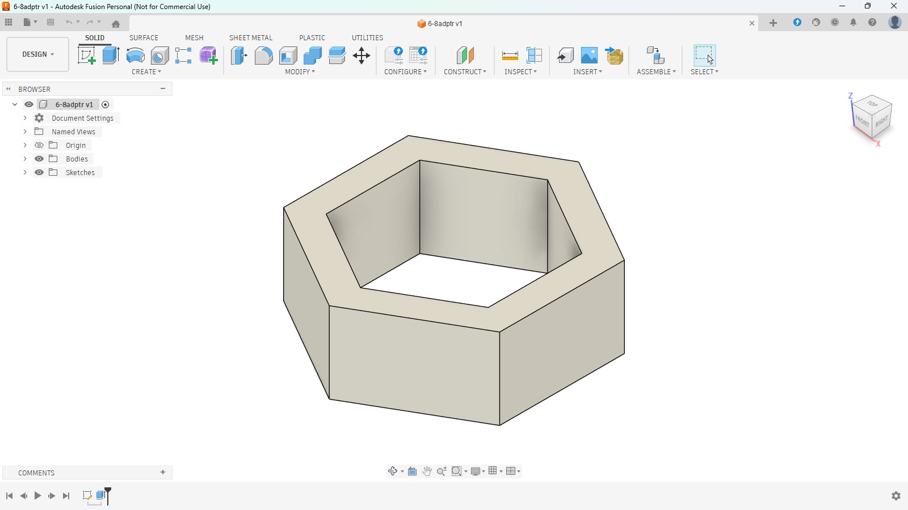Switch to the MESH tab
This screenshot has width=908, height=510.
pos(194,38)
